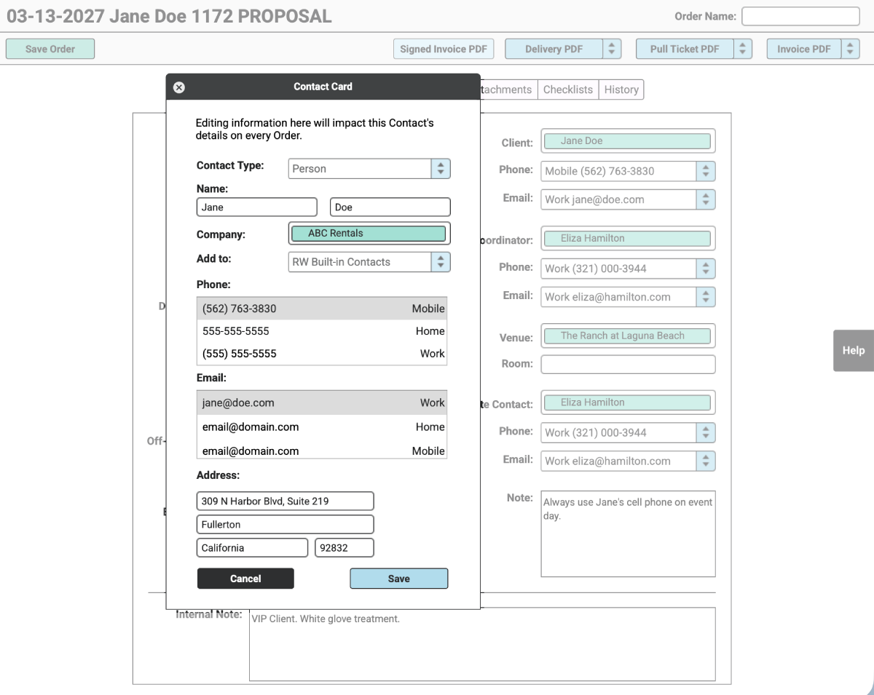Select the jane@doe.com Work email row
Screen dimensions: 874x695
tap(322, 402)
